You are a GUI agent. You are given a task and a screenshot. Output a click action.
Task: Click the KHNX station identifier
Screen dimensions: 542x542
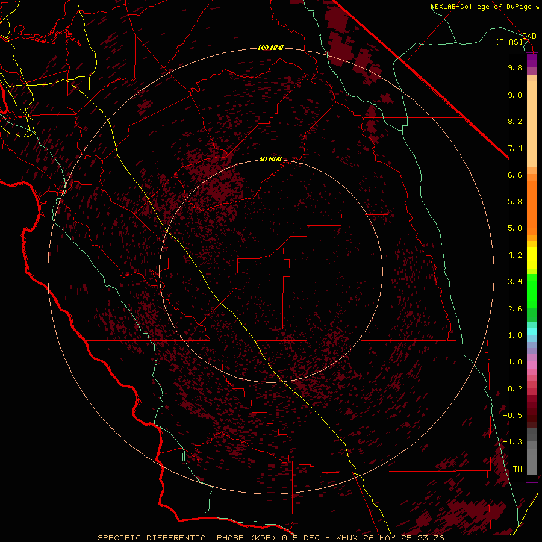(347, 538)
